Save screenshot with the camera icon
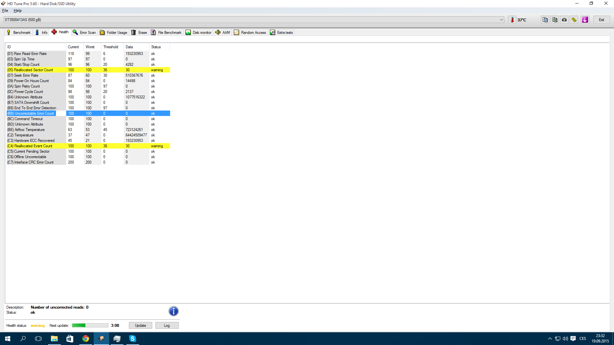Image resolution: width=614 pixels, height=345 pixels. 564,20
